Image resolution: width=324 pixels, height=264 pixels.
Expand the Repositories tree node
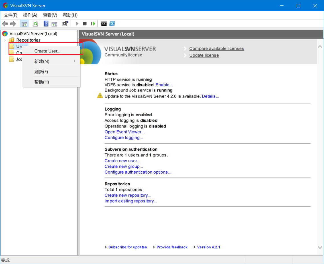[x=5, y=40]
